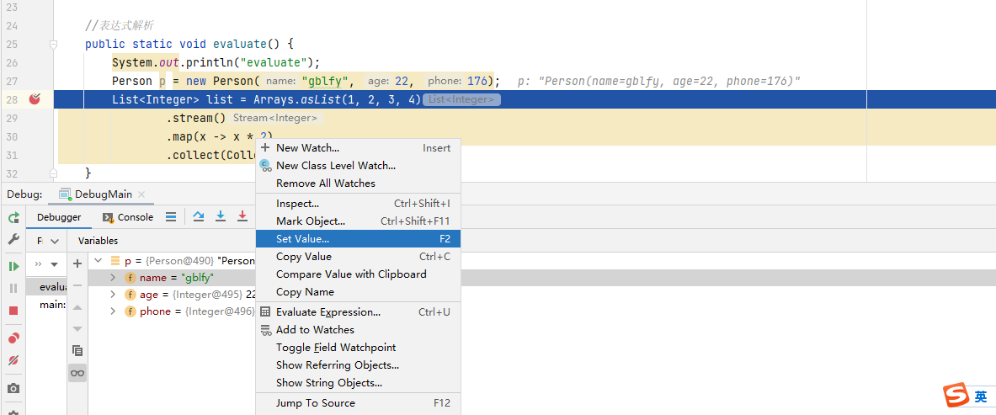Select Add to Watches menu item
This screenshot has height=415, width=996.
(x=358, y=330)
